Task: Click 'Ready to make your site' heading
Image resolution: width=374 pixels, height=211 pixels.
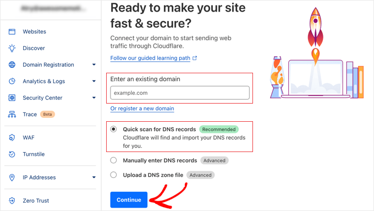Action: coord(178,15)
